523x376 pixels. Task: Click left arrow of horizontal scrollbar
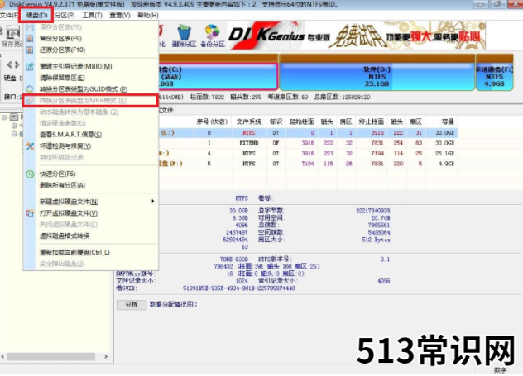[2, 357]
